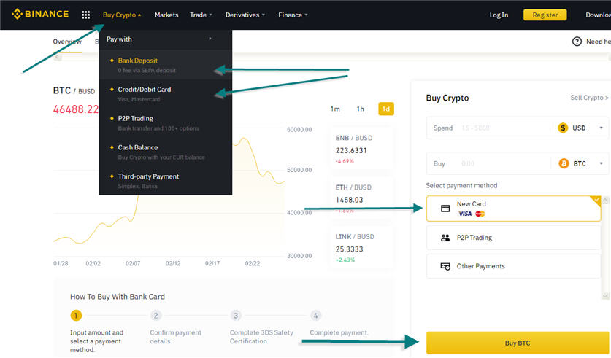Click the New Card credit card icon
The height and width of the screenshot is (358, 611).
pos(445,209)
